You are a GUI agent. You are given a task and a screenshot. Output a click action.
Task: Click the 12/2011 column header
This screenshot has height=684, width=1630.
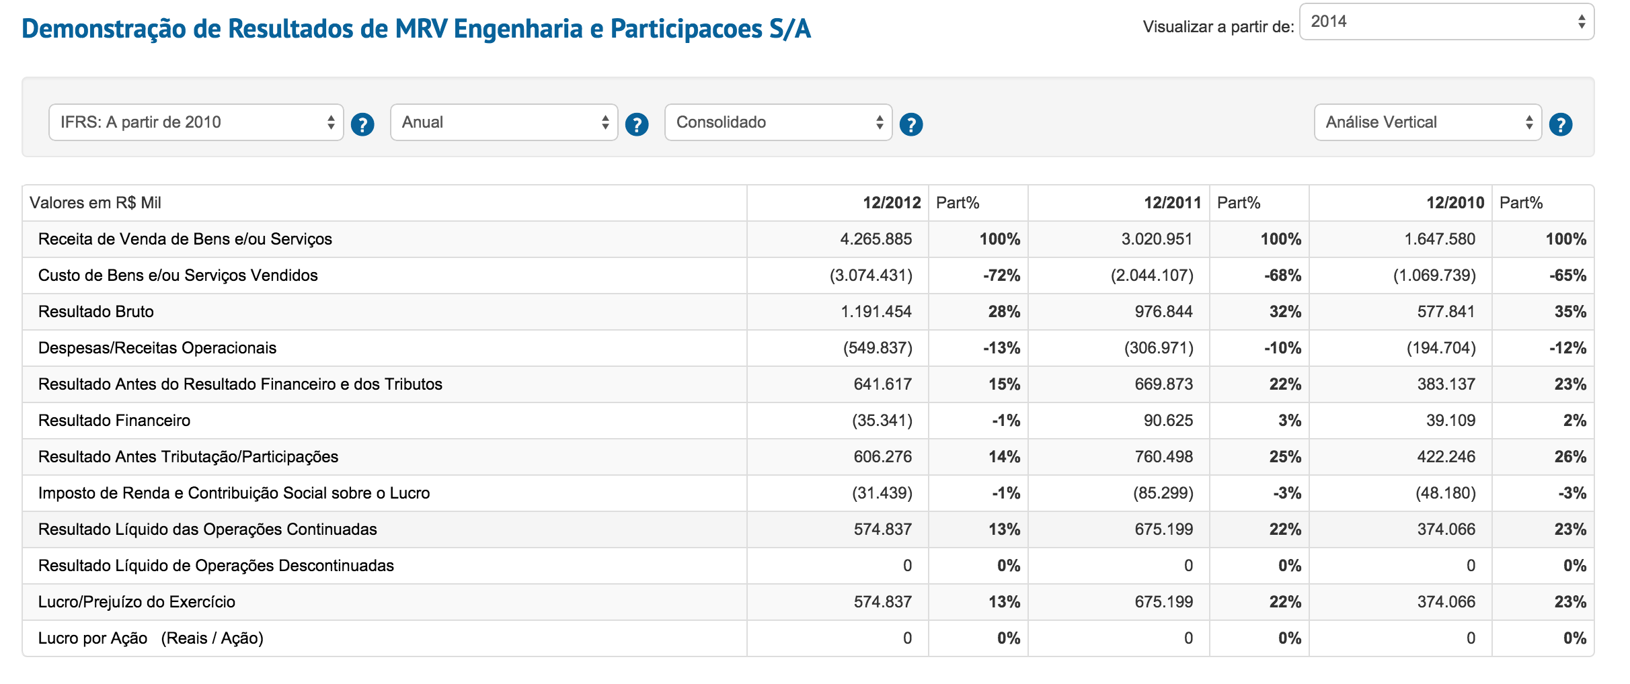tap(1173, 203)
